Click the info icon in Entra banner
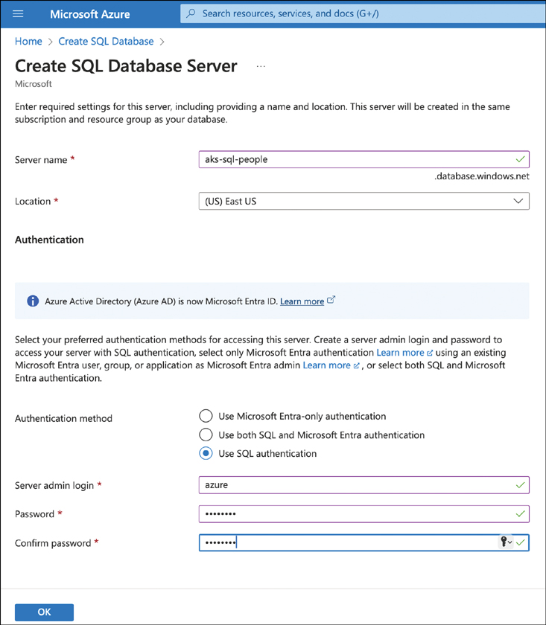 33,301
